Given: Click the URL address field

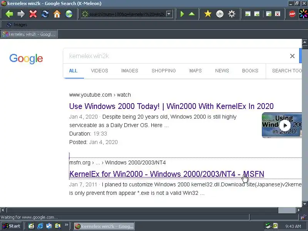Looking at the screenshot, I should coord(127,14).
